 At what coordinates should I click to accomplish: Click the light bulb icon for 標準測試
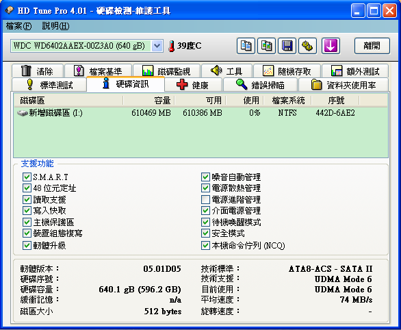pos(30,84)
